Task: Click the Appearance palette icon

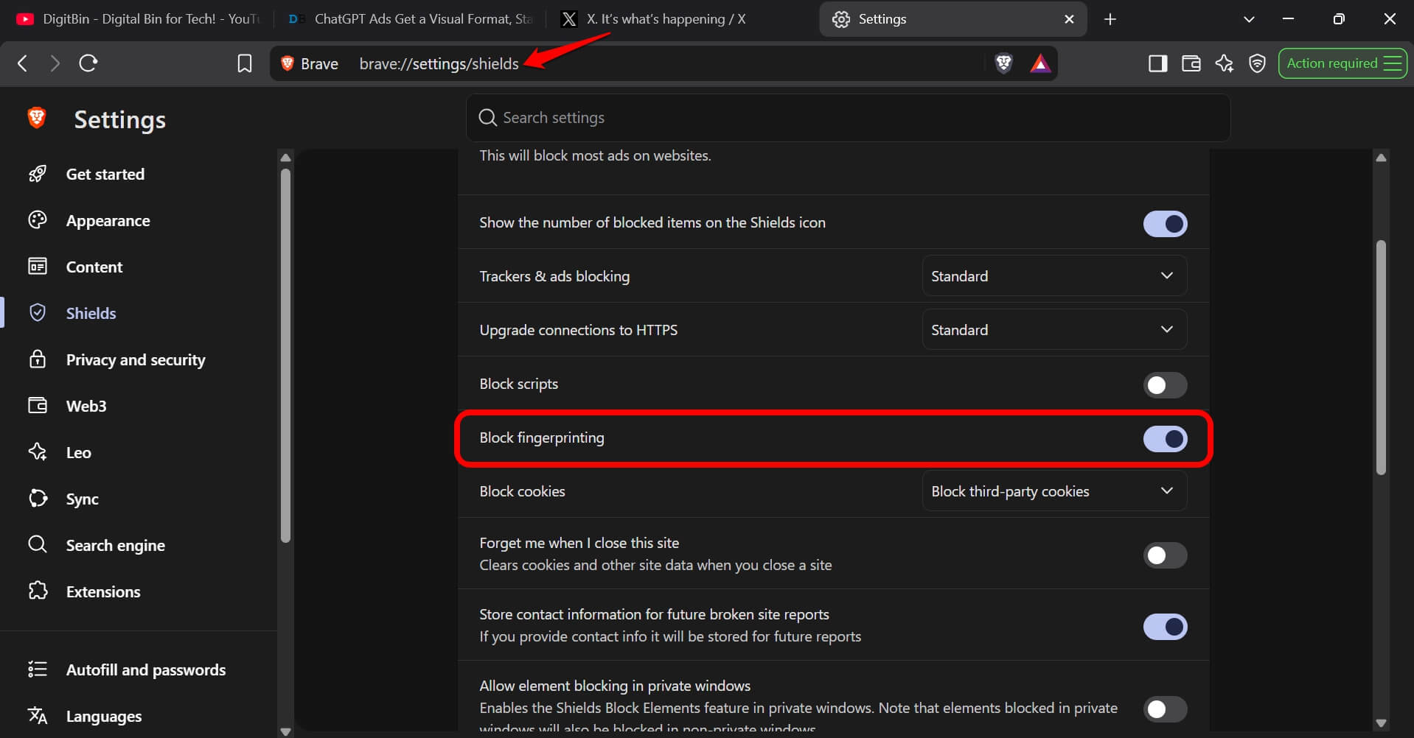Action: (38, 220)
